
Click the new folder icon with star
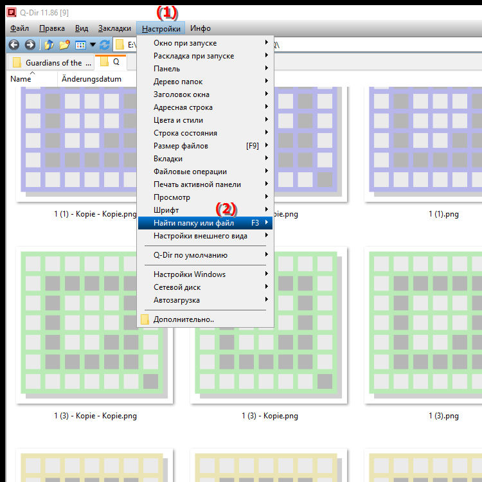tap(64, 45)
